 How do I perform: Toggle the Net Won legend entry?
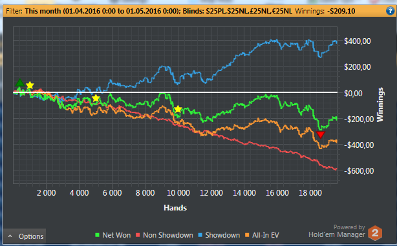(x=113, y=235)
